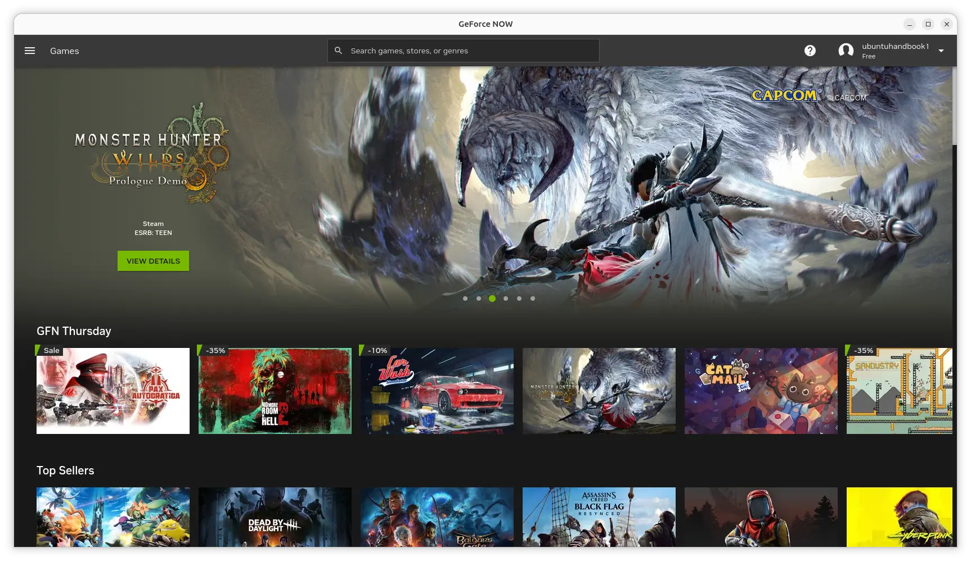971x561 pixels.
Task: Go to the first hero carousel dot
Action: [465, 298]
